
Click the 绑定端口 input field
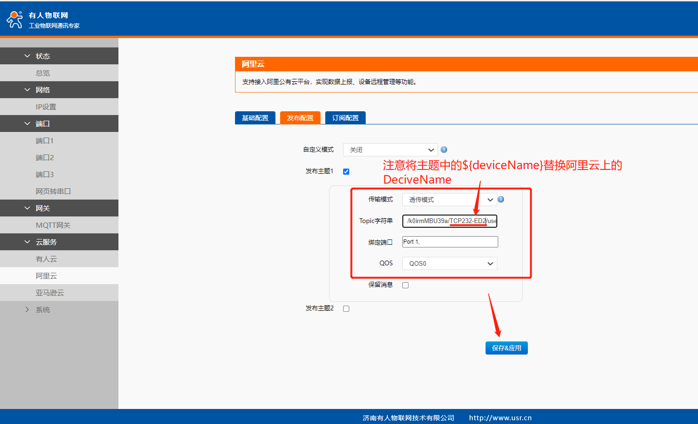click(x=450, y=242)
